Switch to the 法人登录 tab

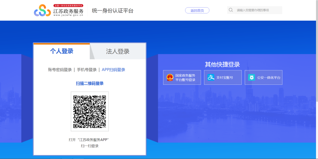(x=118, y=51)
